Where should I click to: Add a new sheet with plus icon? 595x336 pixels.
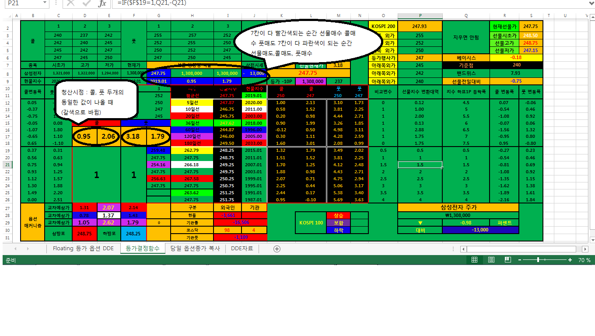point(276,248)
